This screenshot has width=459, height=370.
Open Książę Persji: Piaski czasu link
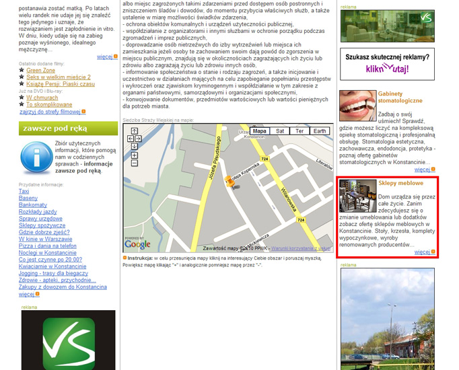(x=61, y=84)
